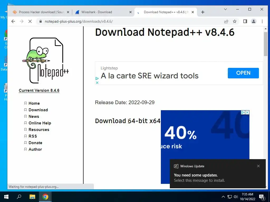Viewport: 270px width, 202px height.
Task: Open the Online Help link
Action: coord(40,123)
